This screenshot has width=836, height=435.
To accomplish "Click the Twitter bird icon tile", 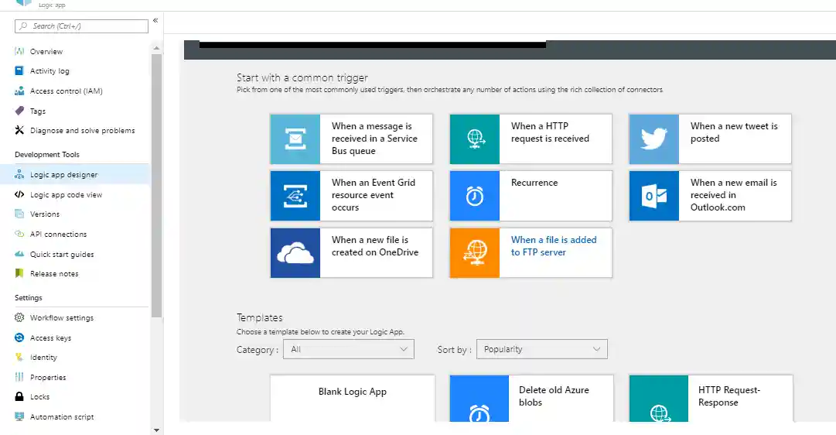I will pos(653,139).
